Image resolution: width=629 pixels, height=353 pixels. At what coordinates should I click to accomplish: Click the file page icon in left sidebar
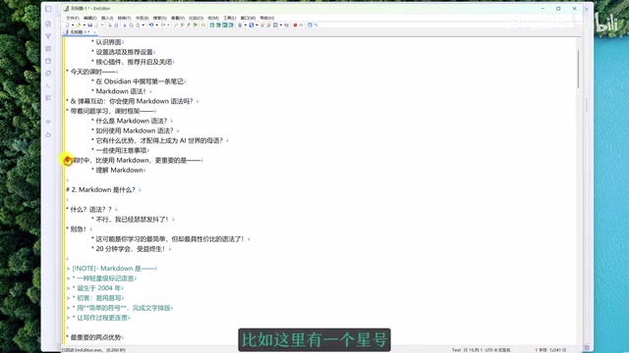(x=48, y=24)
